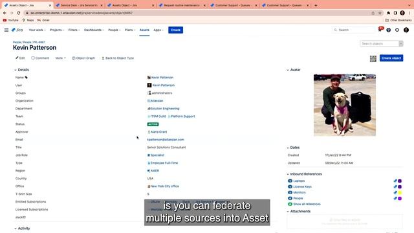414x233 pixels.
Task: Open the browser extensions puzzle icon
Action: coord(388,13)
